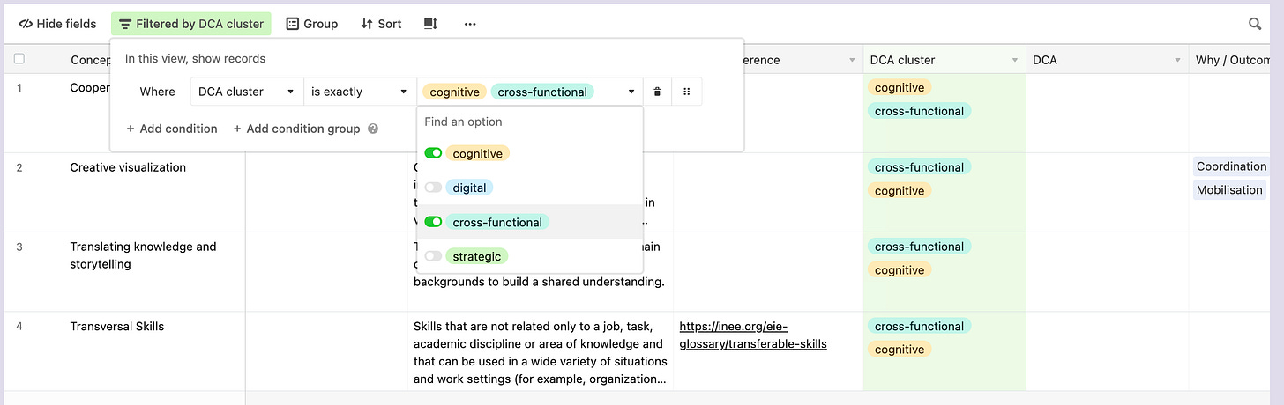Click the DCA cluster cell in row 1
This screenshot has width=1284, height=405.
944,113
